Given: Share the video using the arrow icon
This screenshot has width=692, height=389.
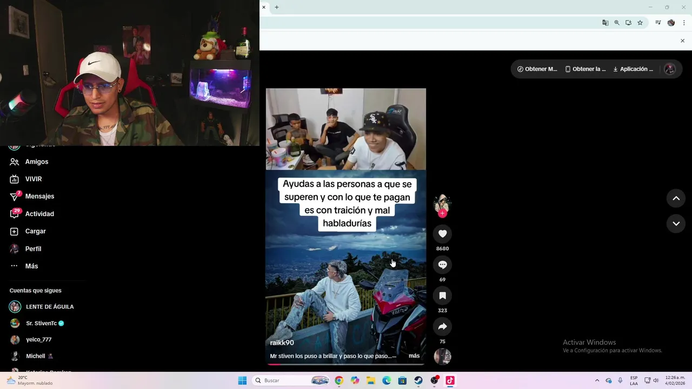Looking at the screenshot, I should (442, 326).
